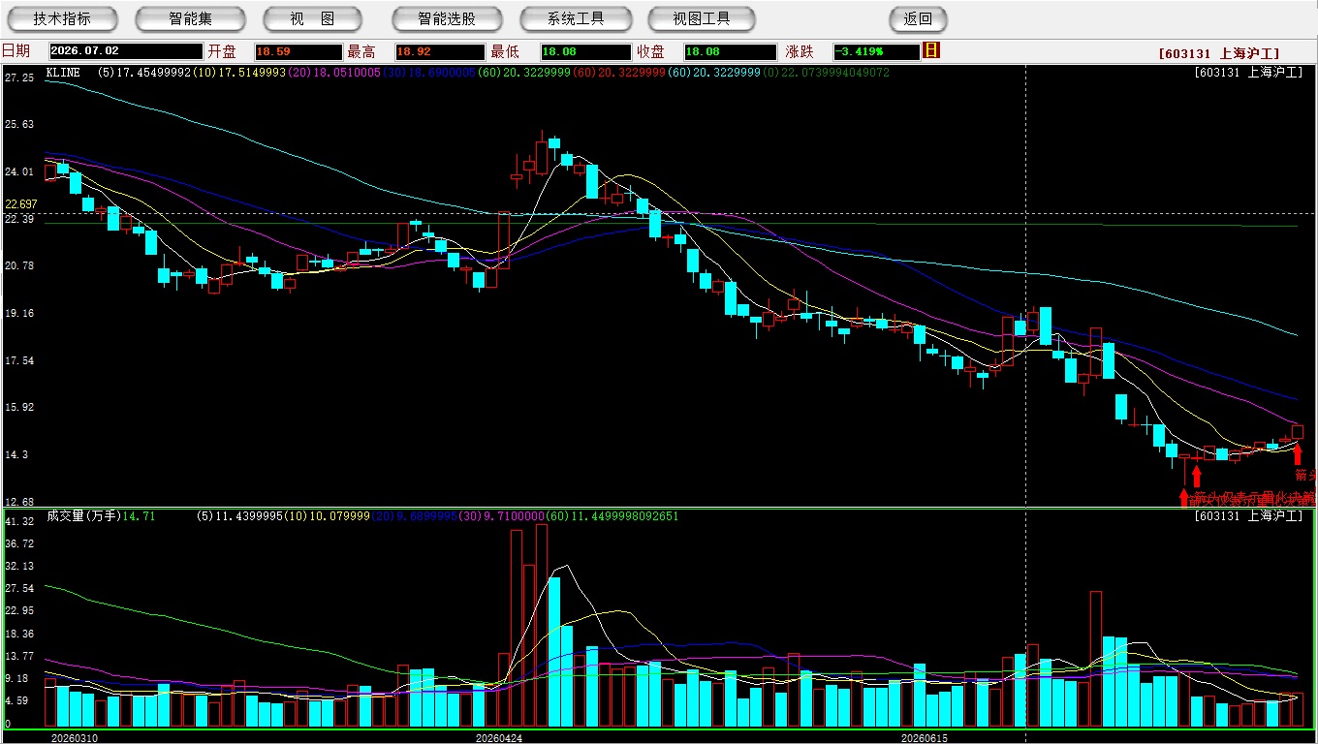Screen dimensions: 1318x744
Task: Focus the 日期 field showing 2026.07.02
Action: (x=125, y=51)
